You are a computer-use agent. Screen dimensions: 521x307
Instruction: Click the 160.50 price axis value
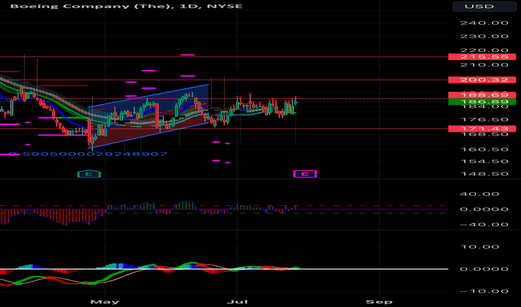point(484,150)
